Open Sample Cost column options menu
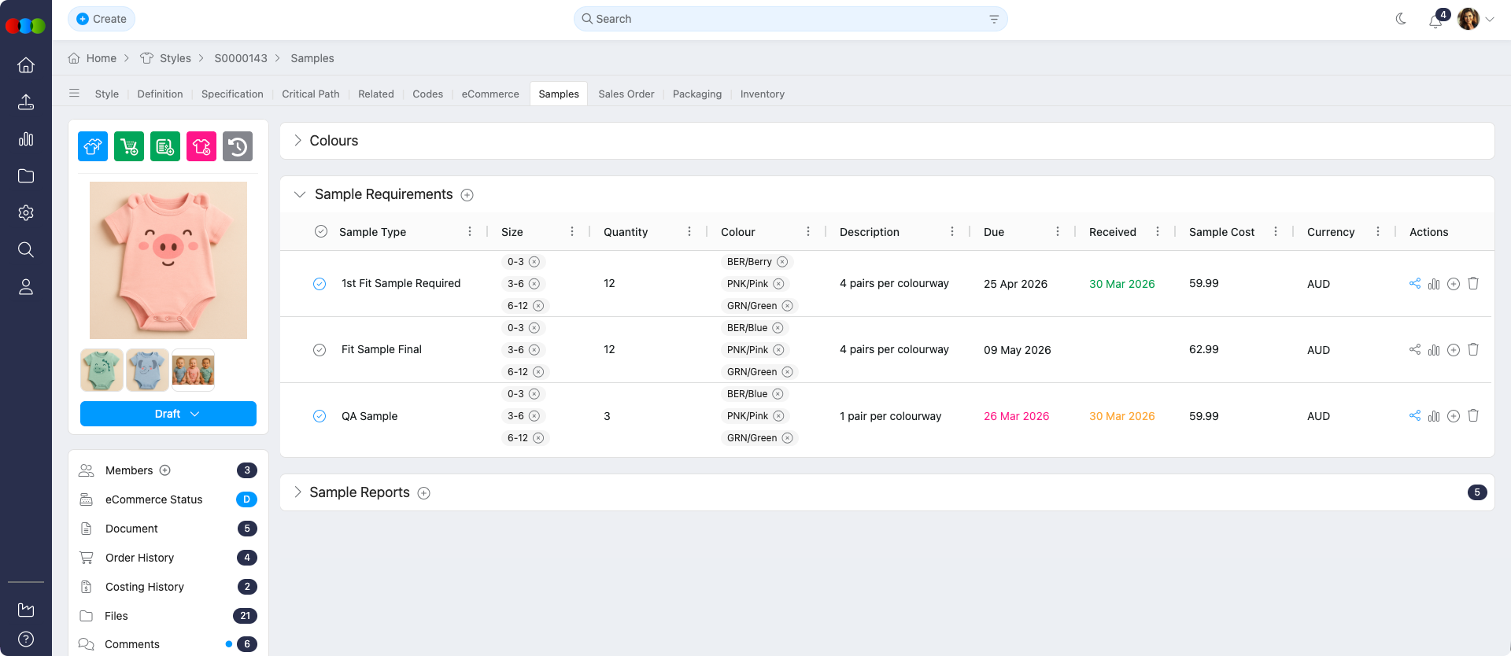This screenshot has height=656, width=1511. pyautogui.click(x=1276, y=231)
